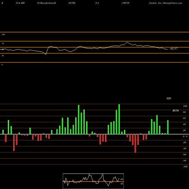Click the last green bar in MR histogram

[168, 127]
